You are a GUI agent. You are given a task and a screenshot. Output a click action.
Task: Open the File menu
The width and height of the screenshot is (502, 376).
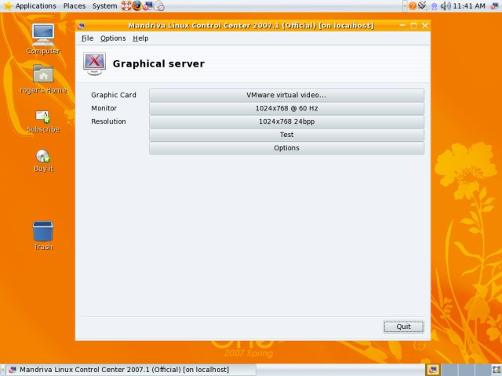(x=87, y=38)
